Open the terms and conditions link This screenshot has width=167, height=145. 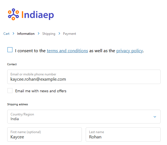[67, 51]
